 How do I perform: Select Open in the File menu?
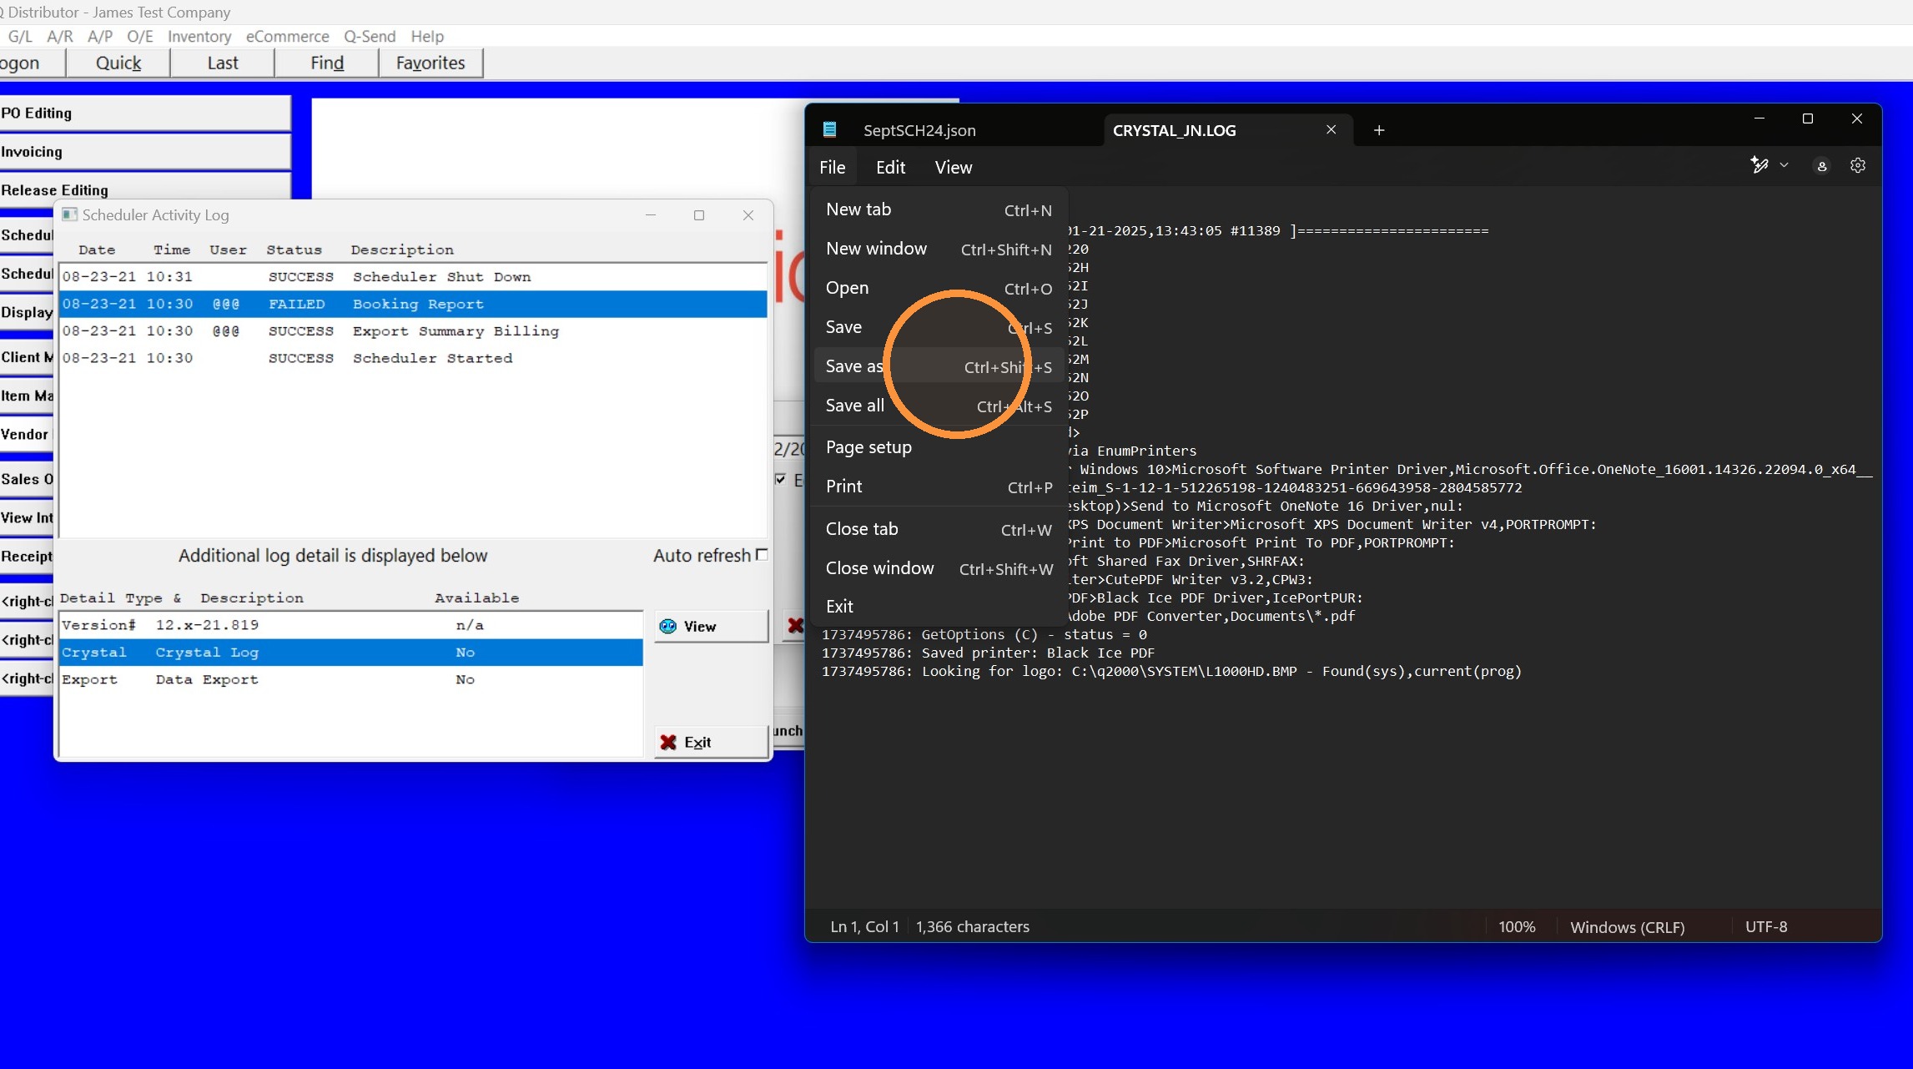(939, 288)
